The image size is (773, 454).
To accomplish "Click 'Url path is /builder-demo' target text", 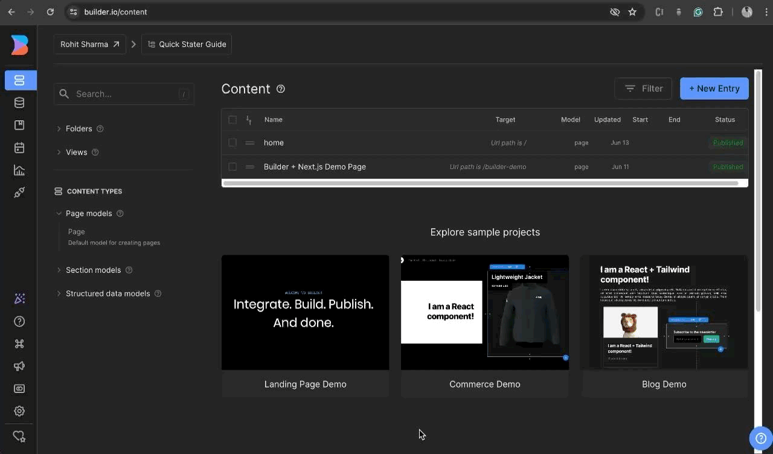I will point(488,167).
